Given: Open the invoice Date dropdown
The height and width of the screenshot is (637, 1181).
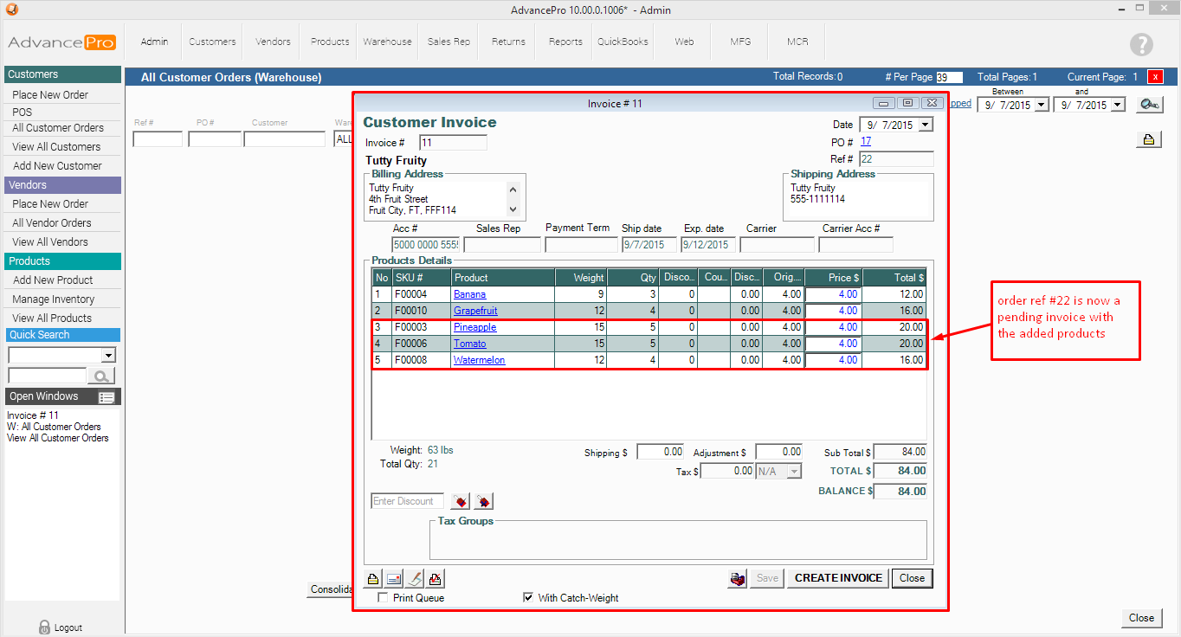Looking at the screenshot, I should point(926,125).
